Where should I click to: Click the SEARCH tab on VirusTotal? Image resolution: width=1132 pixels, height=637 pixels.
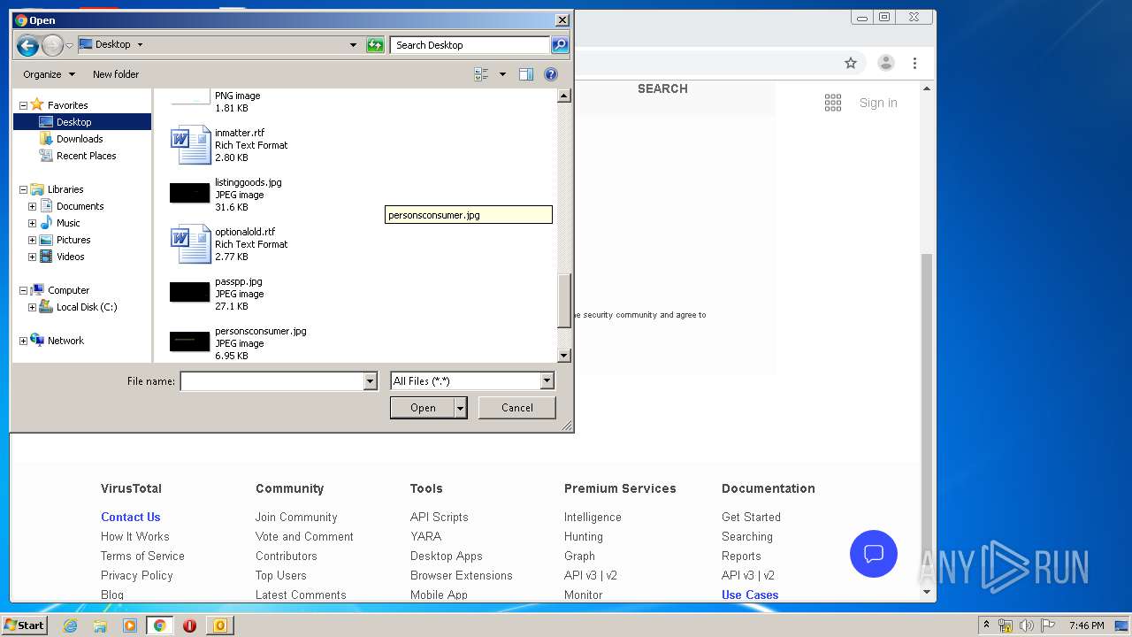pyautogui.click(x=662, y=88)
